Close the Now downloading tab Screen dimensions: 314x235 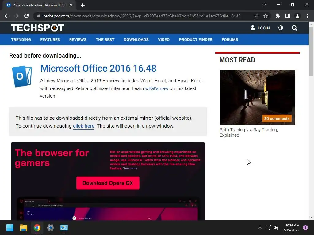71,5
